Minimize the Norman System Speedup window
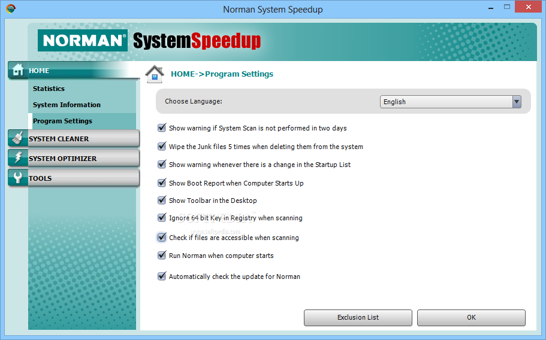 tap(491, 7)
